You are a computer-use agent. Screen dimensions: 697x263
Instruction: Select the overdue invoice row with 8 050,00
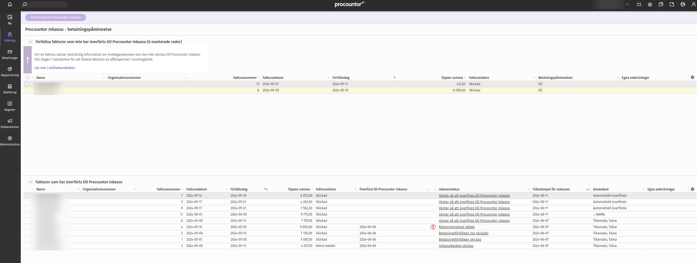360,90
